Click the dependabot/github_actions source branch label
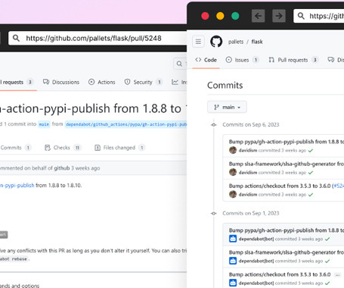Image resolution: width=344 pixels, height=288 pixels. tap(126, 124)
